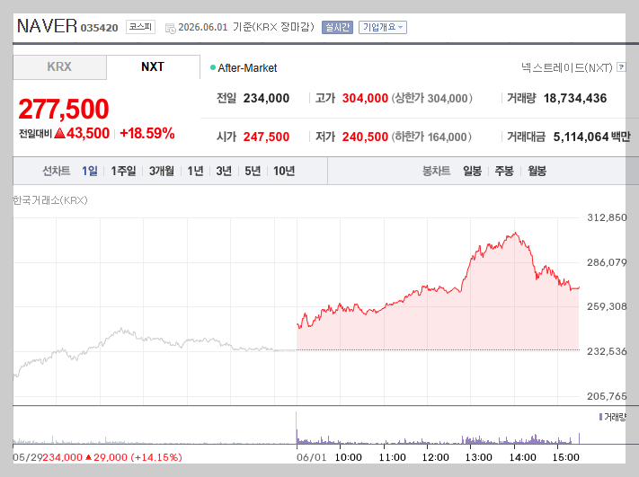This screenshot has width=639, height=477.
Task: Click the 실시간 badge button
Action: [x=337, y=27]
